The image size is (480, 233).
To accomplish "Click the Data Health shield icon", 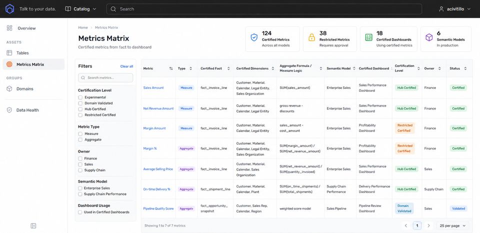I will pos(9,110).
